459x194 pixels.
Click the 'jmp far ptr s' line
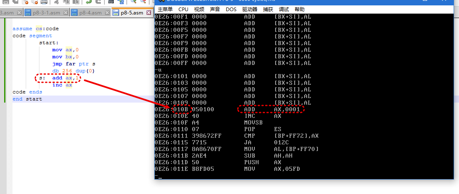[74, 64]
